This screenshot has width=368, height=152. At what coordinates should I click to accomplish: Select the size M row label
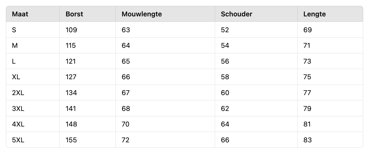[15, 46]
